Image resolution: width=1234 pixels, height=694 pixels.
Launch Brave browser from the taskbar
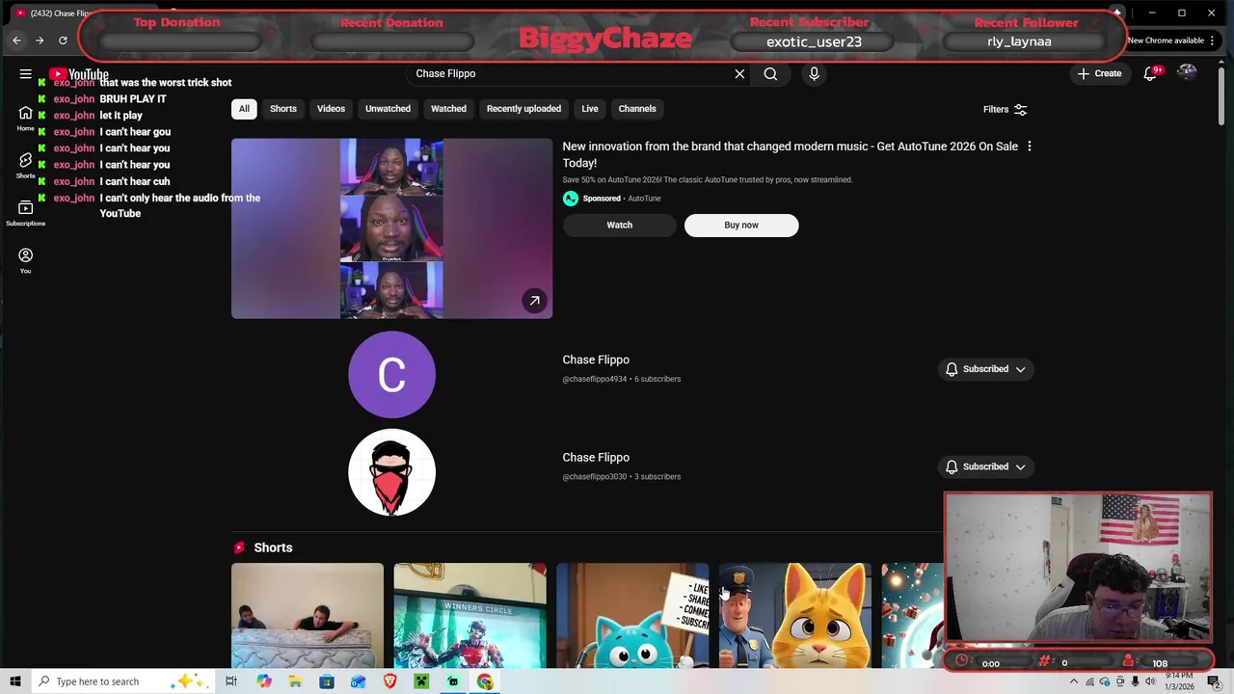[x=389, y=681]
